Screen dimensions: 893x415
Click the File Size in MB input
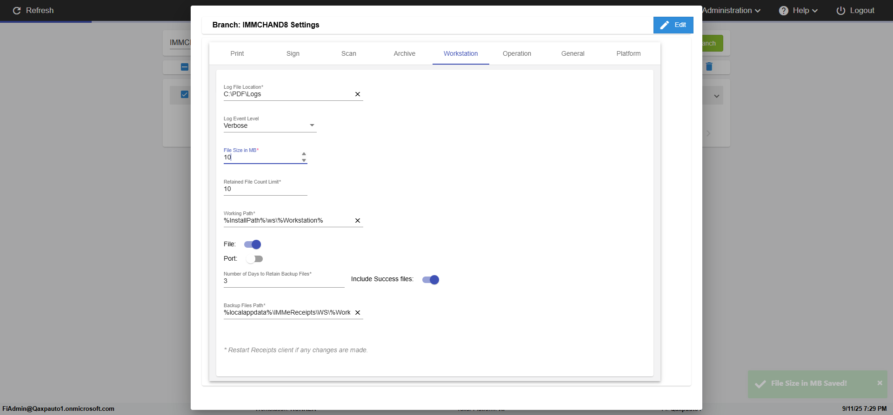pos(261,157)
